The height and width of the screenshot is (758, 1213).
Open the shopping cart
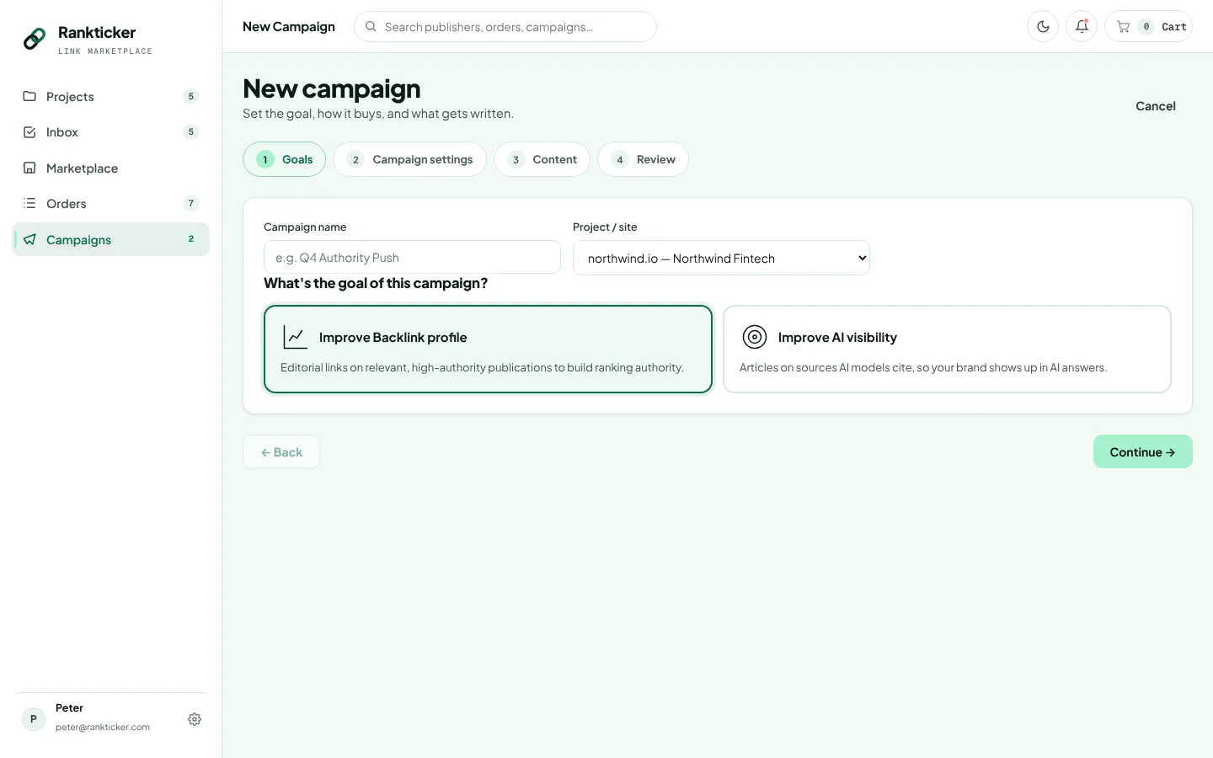[1148, 26]
